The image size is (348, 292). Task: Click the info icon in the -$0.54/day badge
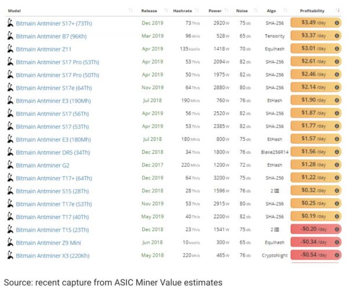[x=336, y=256]
